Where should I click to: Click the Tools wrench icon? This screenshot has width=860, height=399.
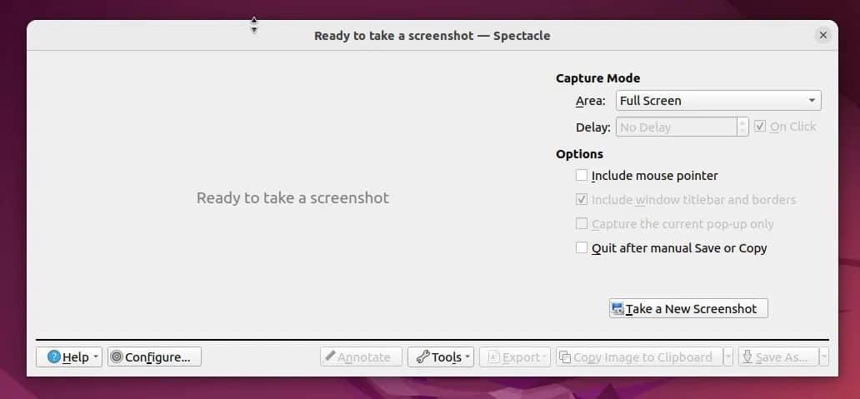point(422,357)
